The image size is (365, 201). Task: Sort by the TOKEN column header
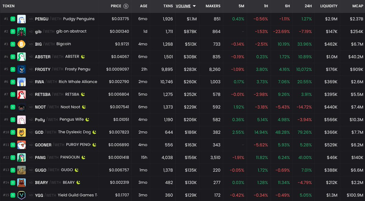click(9, 6)
